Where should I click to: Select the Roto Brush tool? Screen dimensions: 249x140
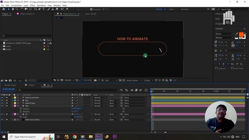pos(62,9)
